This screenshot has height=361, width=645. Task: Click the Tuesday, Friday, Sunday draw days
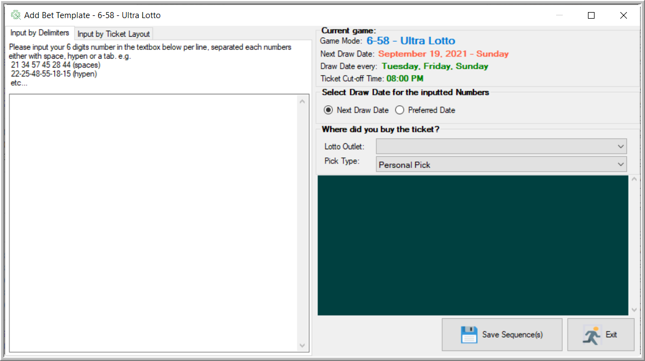435,66
